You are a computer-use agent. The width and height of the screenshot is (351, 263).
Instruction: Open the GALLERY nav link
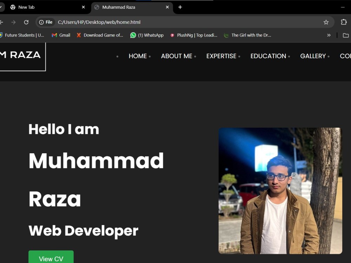[x=313, y=56]
